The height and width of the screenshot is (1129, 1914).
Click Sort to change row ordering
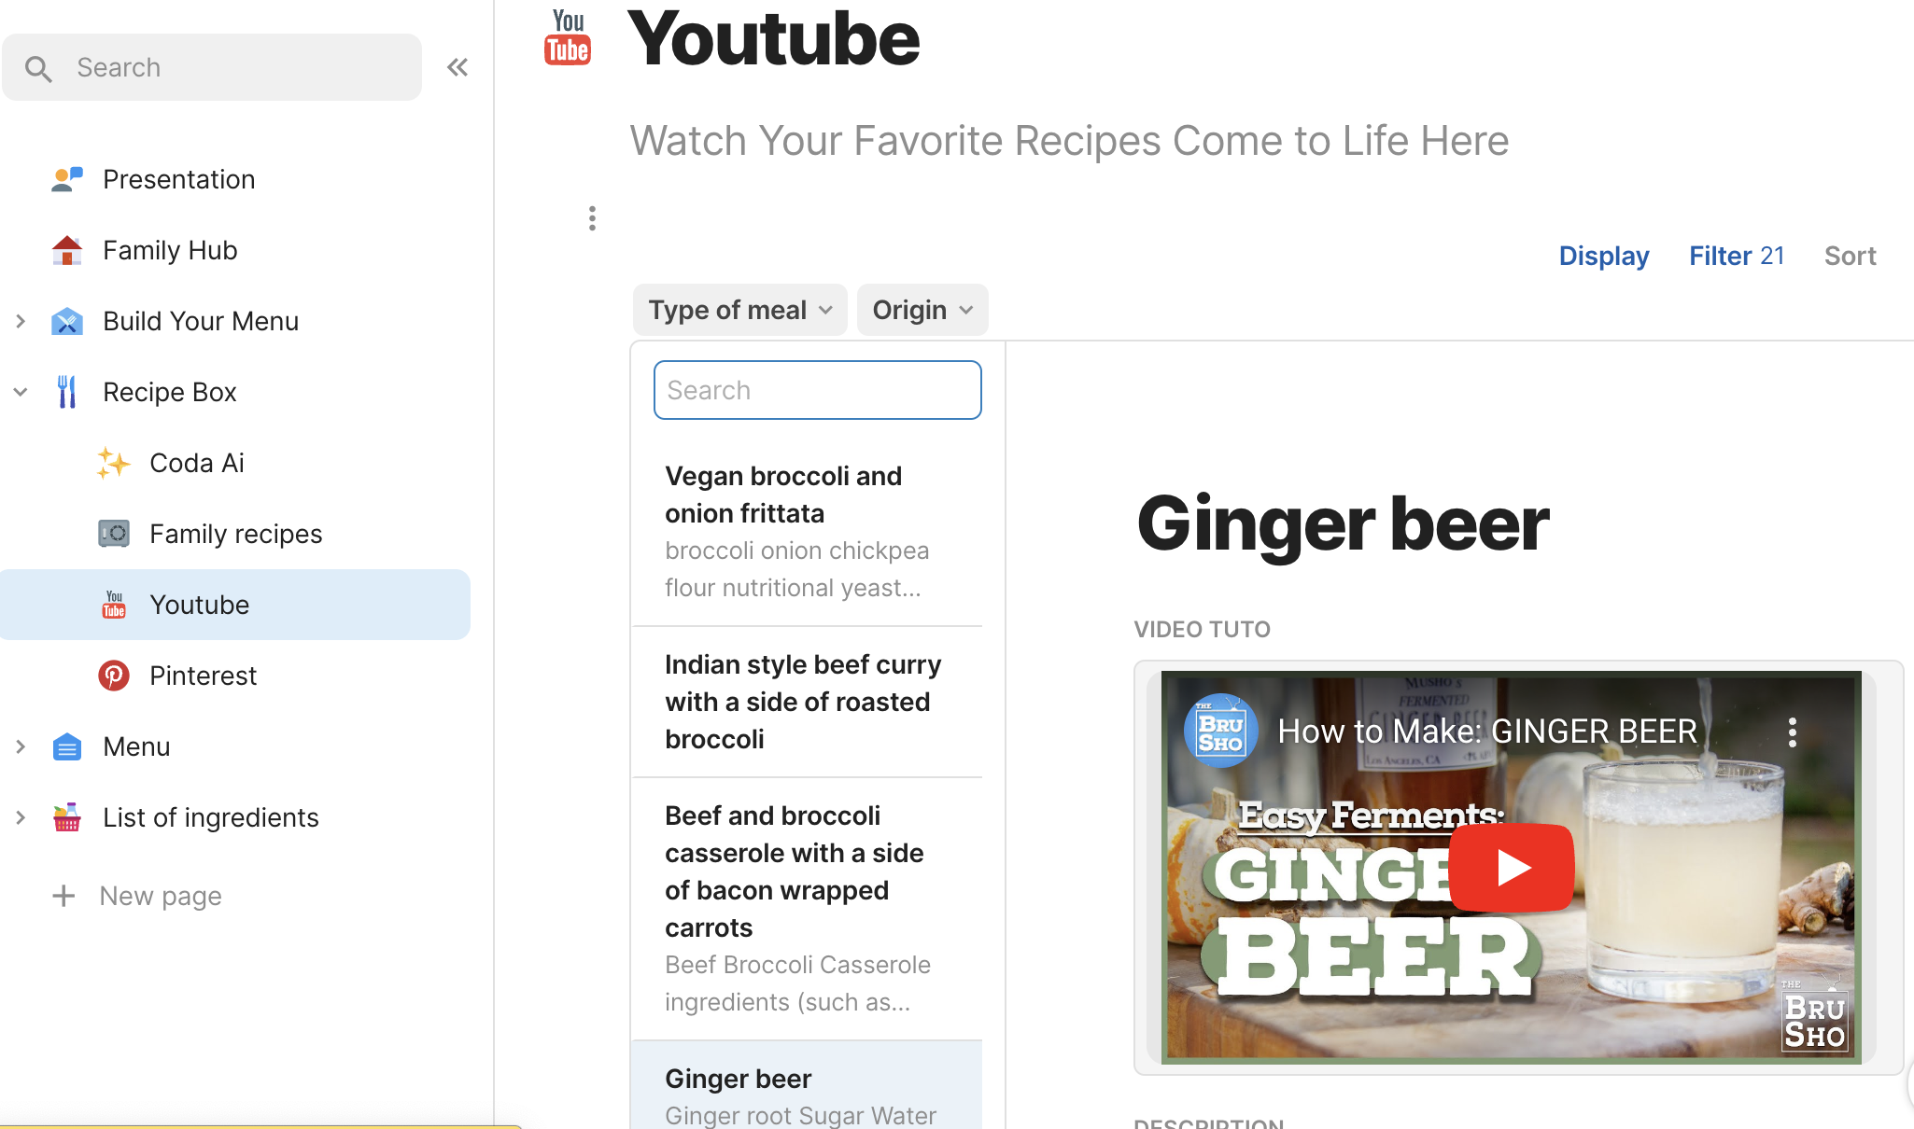1850,255
